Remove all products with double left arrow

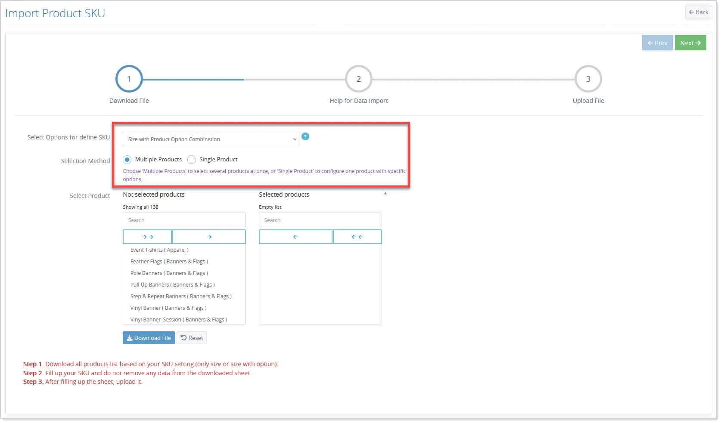coord(357,237)
